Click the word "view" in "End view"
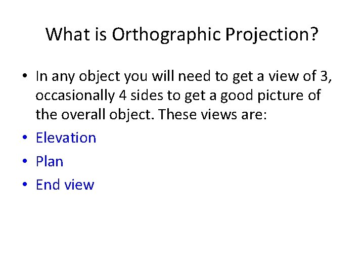 (x=79, y=185)
